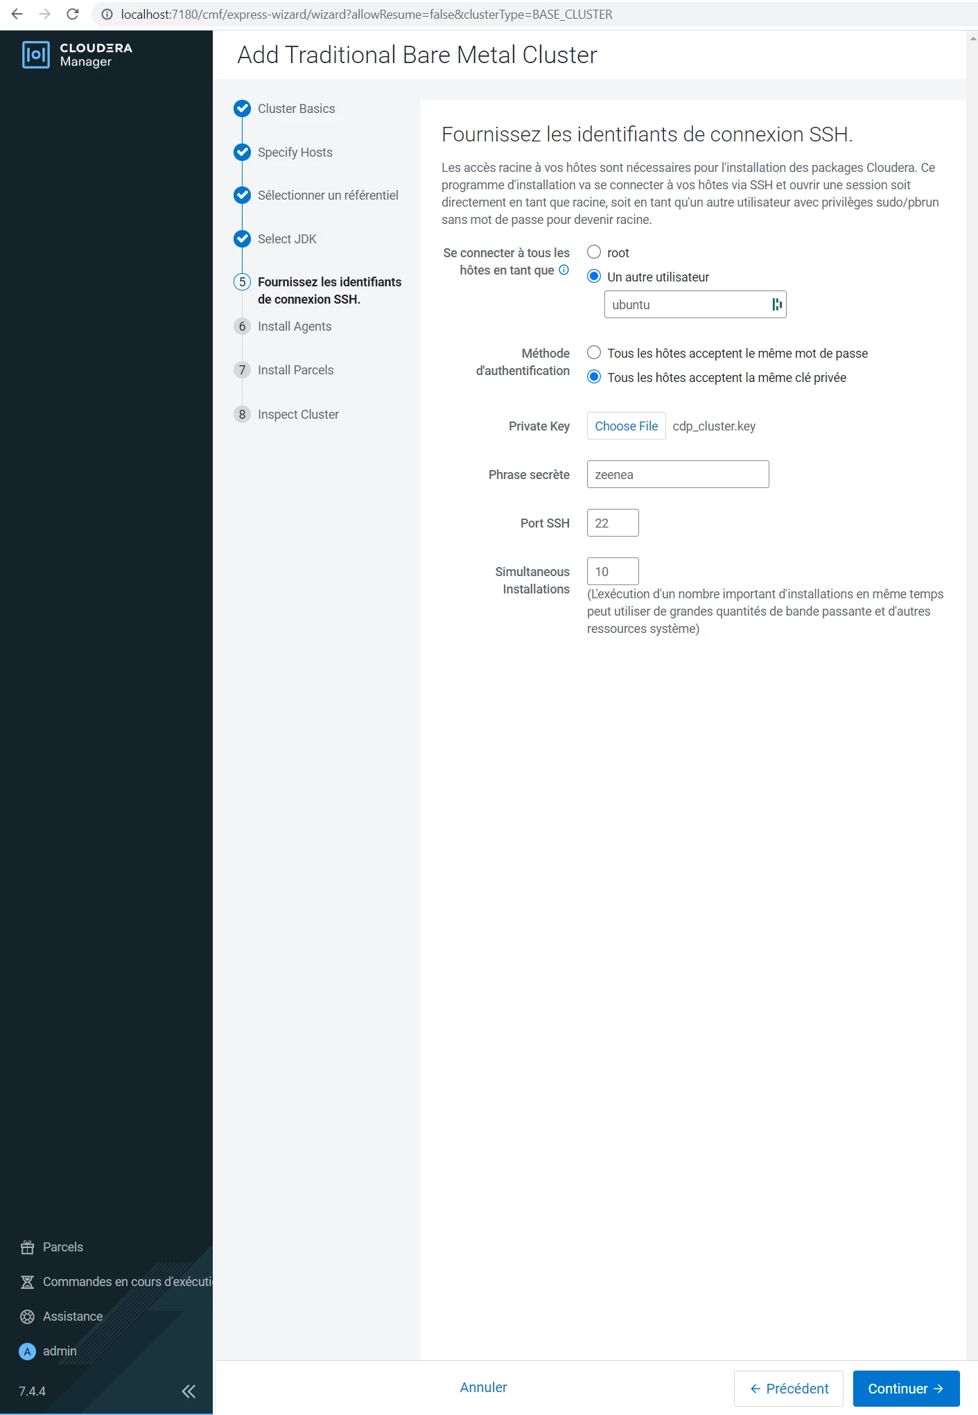Click the Précédent button
The height and width of the screenshot is (1415, 978).
click(x=789, y=1389)
